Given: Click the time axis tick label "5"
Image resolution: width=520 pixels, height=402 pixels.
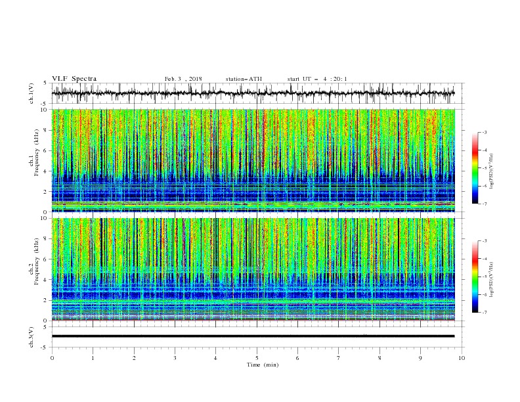Looking at the screenshot, I should [257, 358].
